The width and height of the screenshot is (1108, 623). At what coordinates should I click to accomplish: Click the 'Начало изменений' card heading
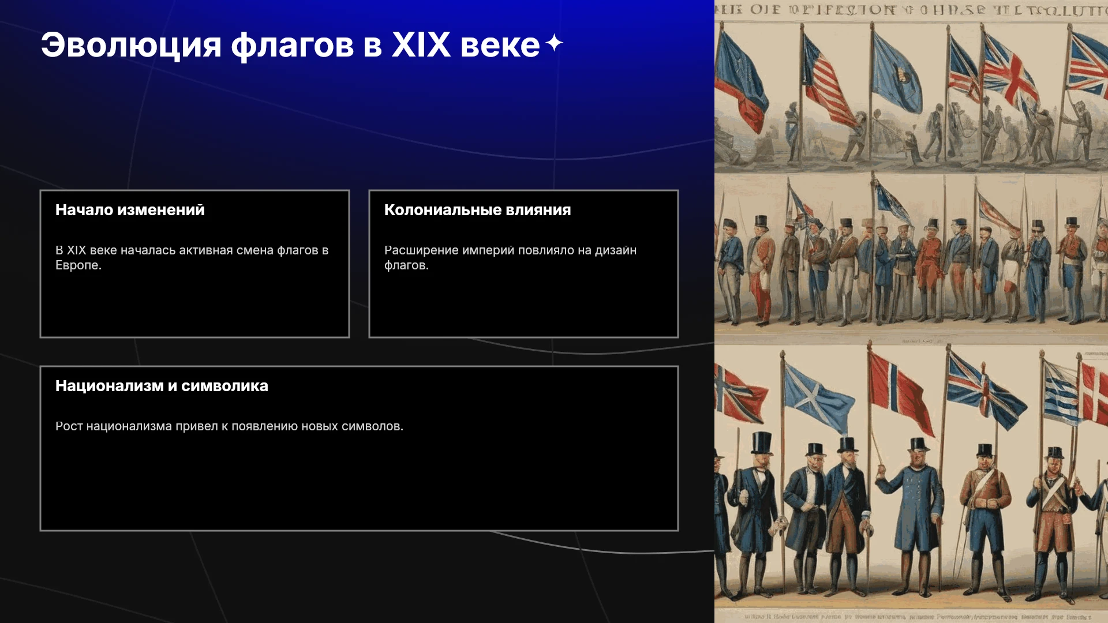click(130, 210)
